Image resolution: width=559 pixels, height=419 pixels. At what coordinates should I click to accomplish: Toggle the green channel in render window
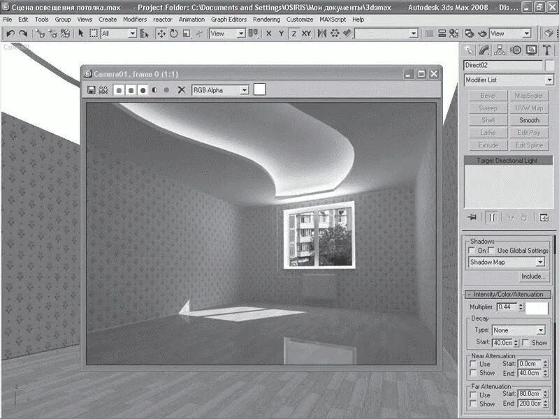(x=131, y=90)
